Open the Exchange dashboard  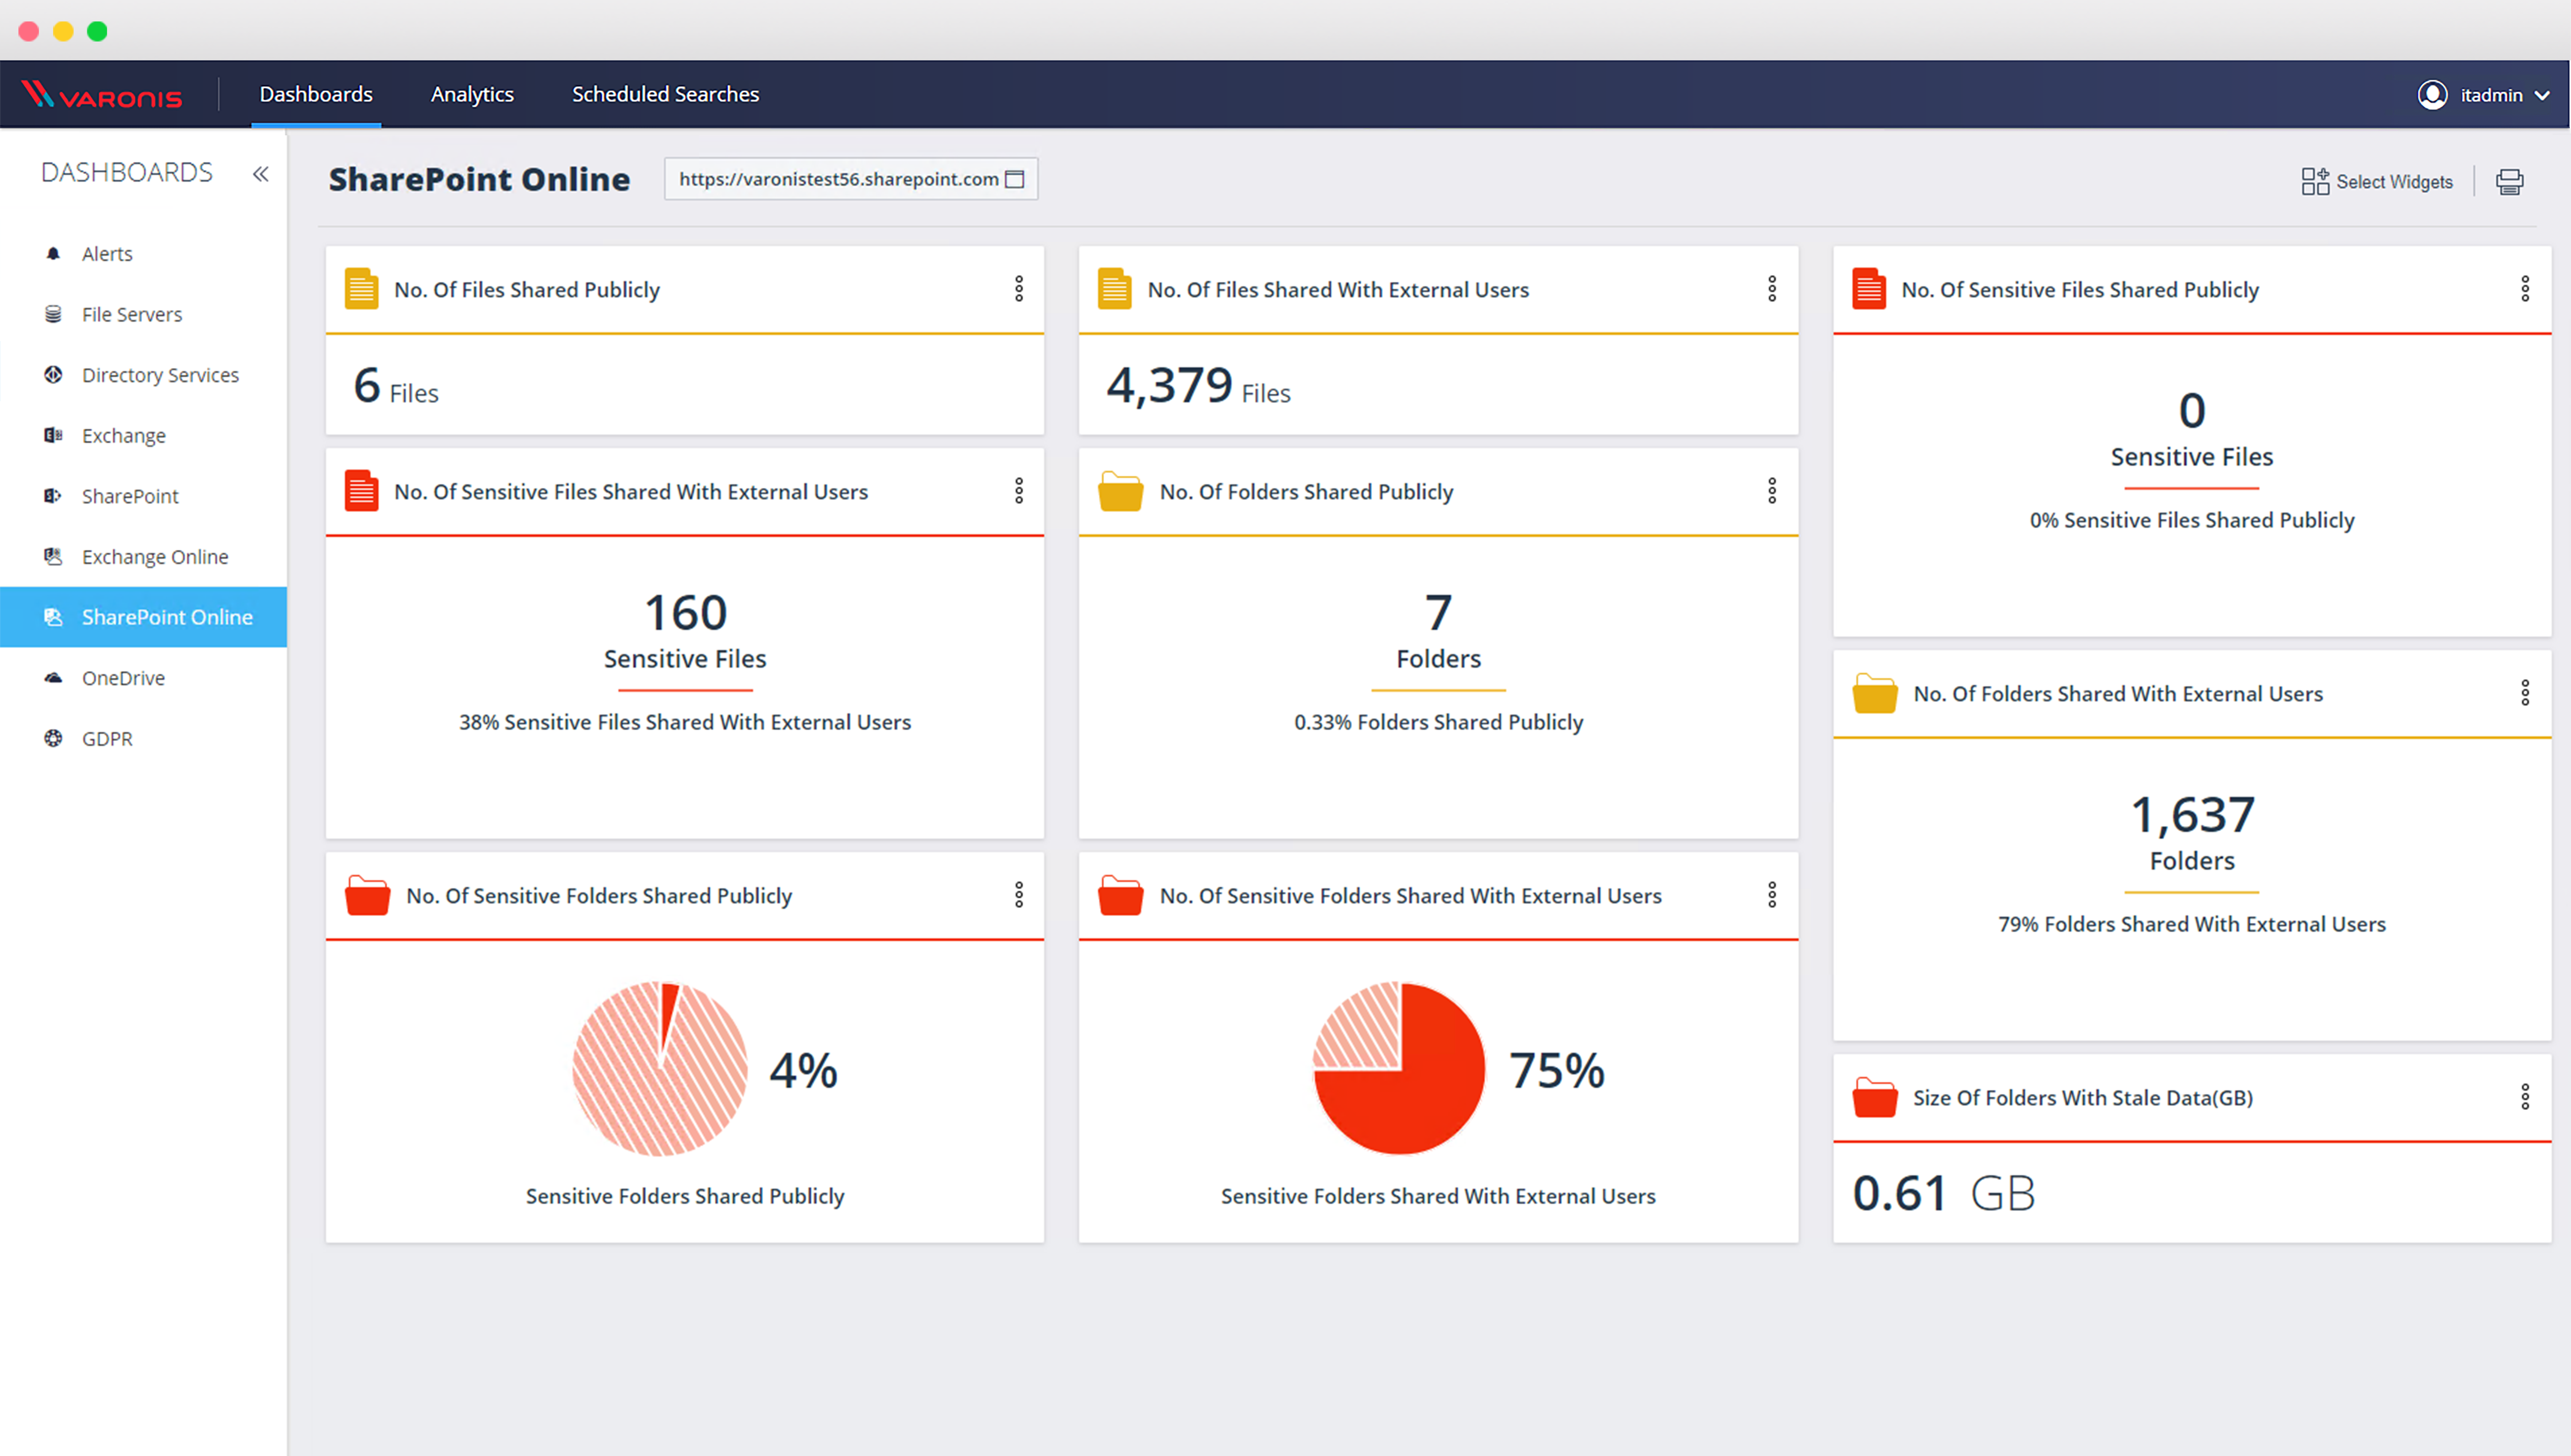tap(143, 436)
